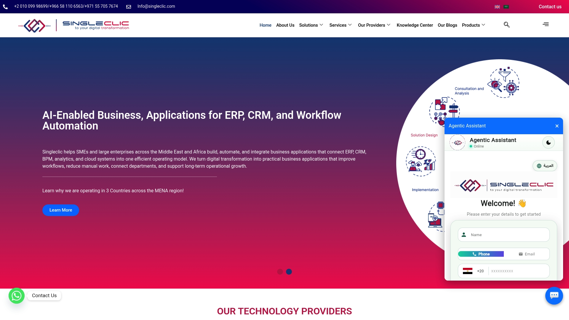Select the first red carousel dot
Screen dimensions: 569x320
click(x=280, y=272)
